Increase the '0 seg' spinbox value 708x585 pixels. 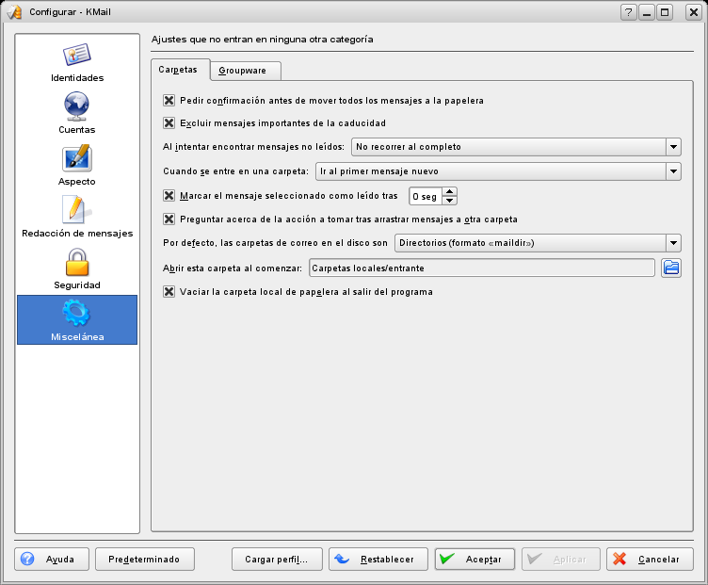(x=450, y=191)
